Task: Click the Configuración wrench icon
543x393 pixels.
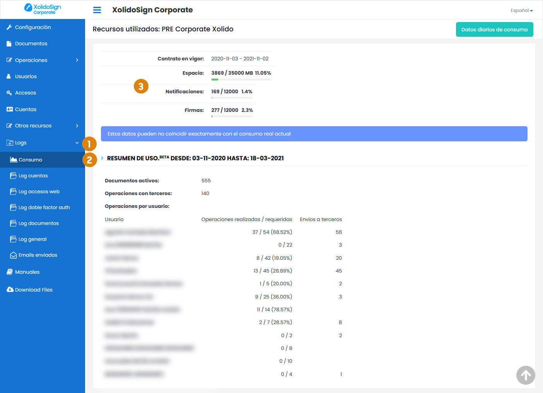Action: pos(9,27)
